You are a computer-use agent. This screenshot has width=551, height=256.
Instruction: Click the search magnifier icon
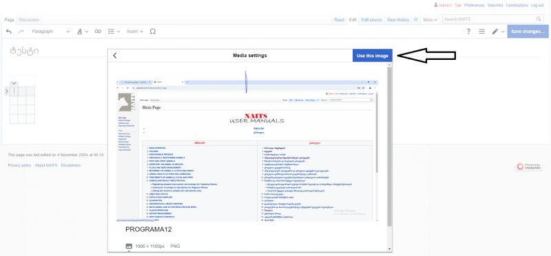(539, 19)
